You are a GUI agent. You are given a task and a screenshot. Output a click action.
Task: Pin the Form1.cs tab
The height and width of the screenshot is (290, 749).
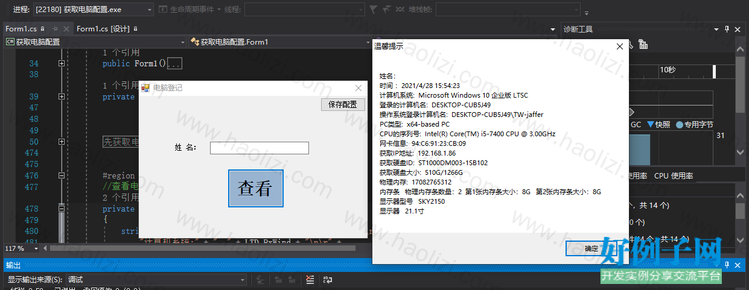(55, 28)
